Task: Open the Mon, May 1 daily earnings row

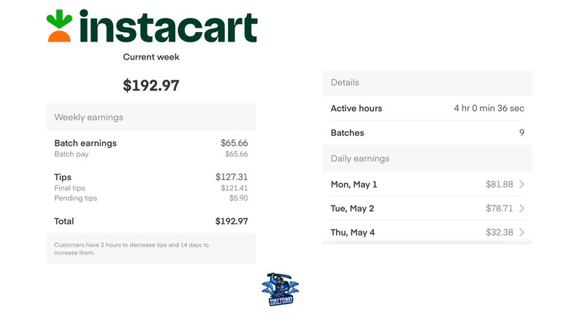Action: tap(427, 184)
